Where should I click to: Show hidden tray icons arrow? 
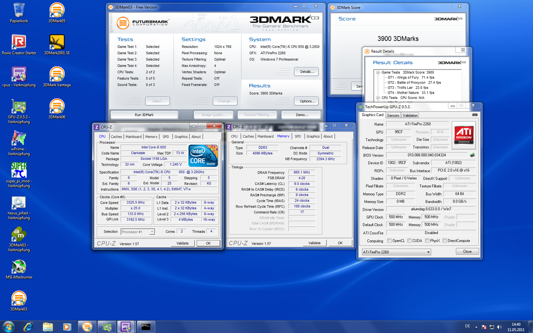pos(476,327)
